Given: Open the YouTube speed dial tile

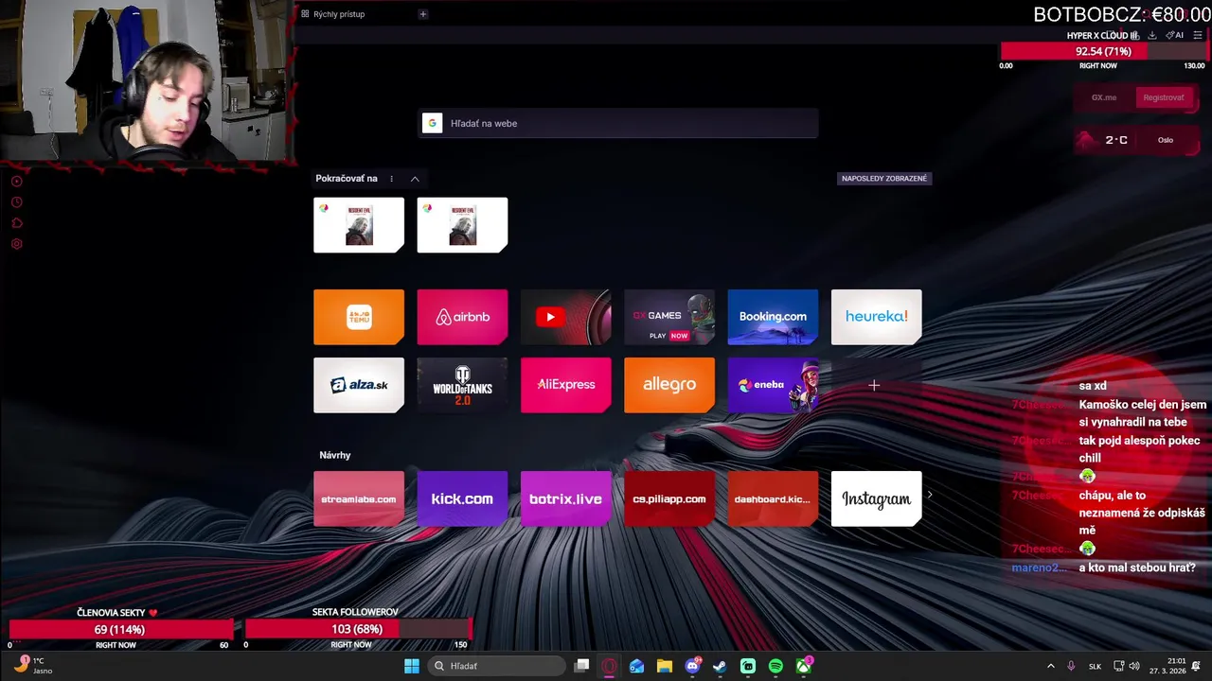Looking at the screenshot, I should tap(566, 317).
